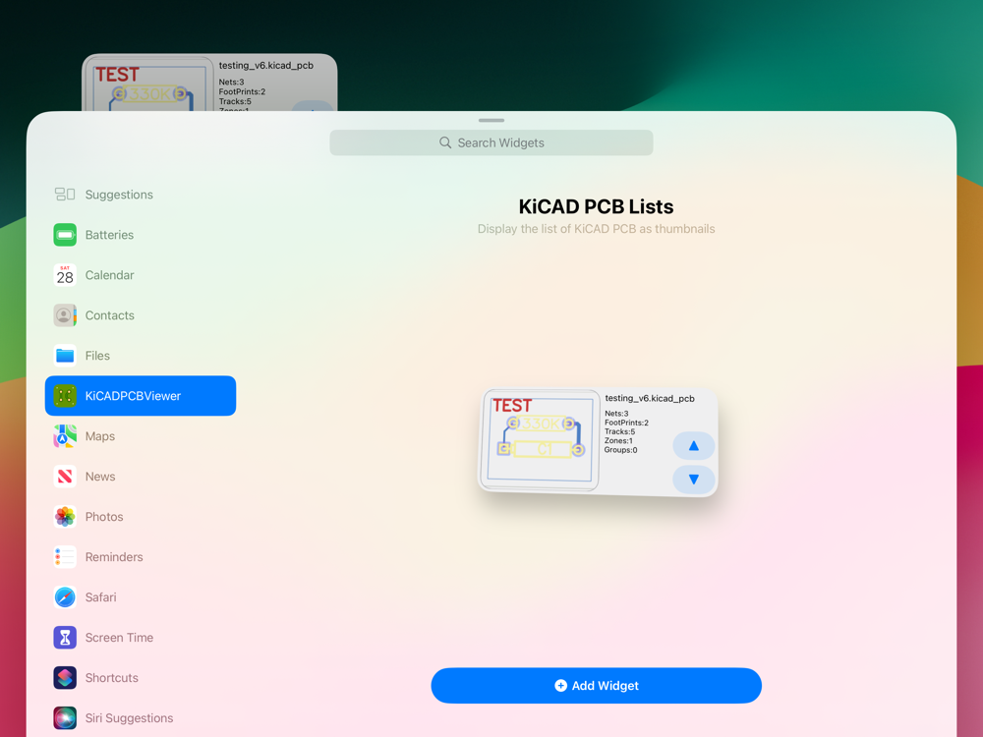The image size is (983, 737).
Task: Select Shortcuts label in widget list
Action: 112,677
